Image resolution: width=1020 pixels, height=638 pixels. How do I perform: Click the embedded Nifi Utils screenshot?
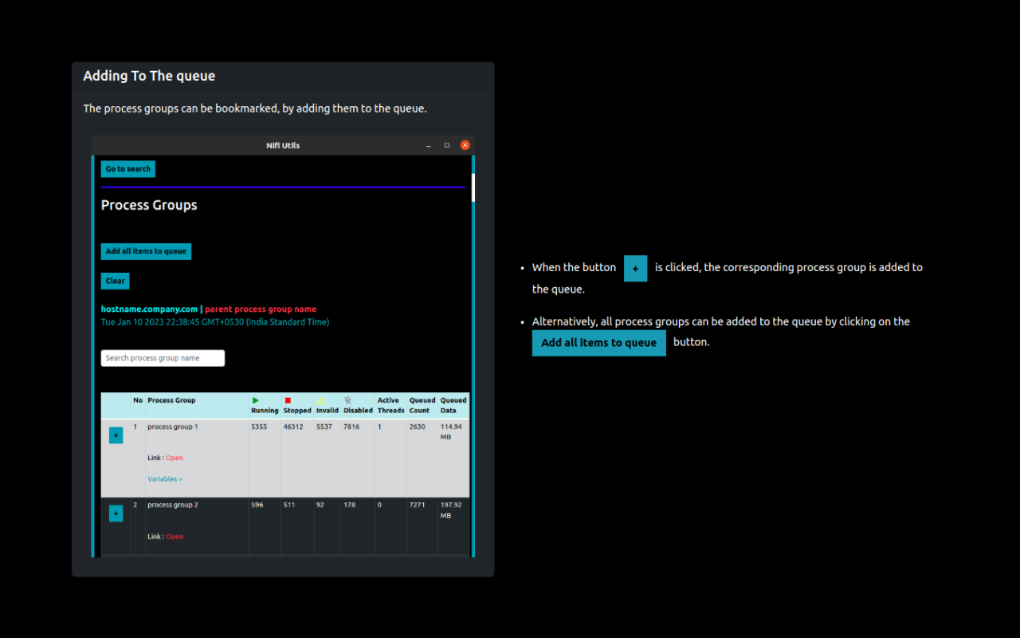[283, 346]
